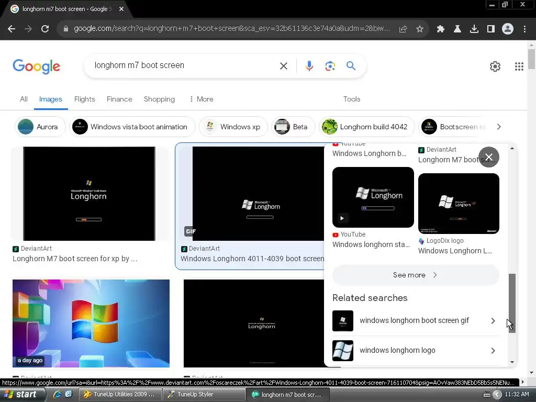Open the Chrome Labs flask icon
Screen dimensions: 536x402
457,29
